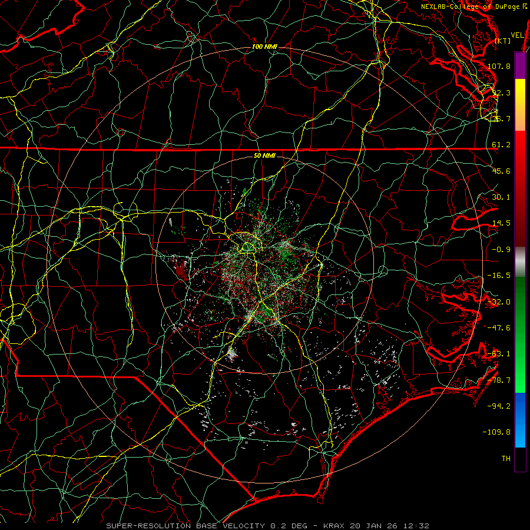Screen dimensions: 530x530
Task: Click the blue segment of the velocity scale
Action: click(520, 420)
